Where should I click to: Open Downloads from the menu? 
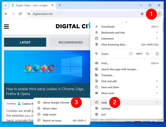[x=127, y=27]
